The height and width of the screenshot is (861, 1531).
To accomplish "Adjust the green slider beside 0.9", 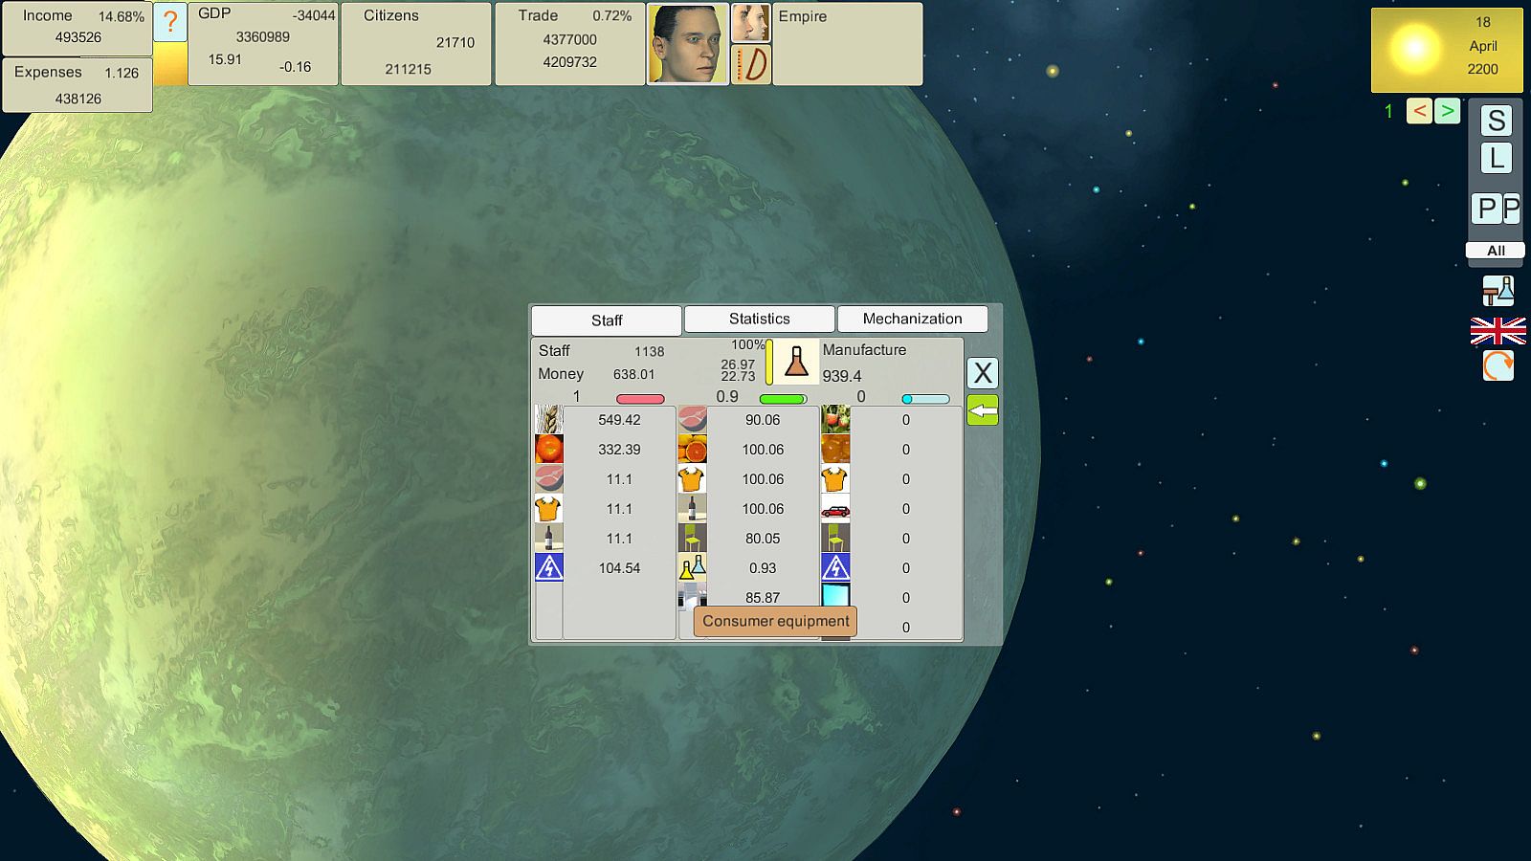I will (x=783, y=399).
